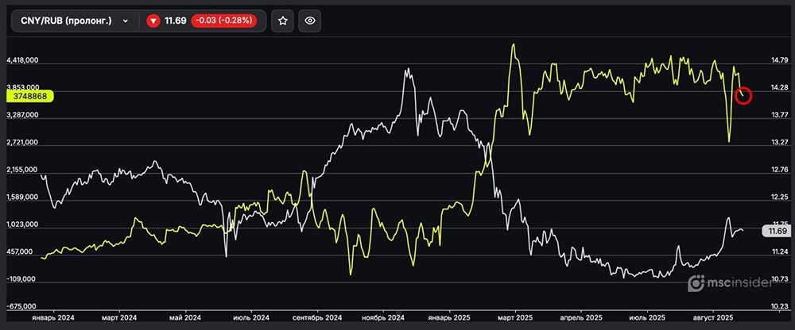Select январь 2024 on the time axis
795x330 pixels.
[54, 317]
